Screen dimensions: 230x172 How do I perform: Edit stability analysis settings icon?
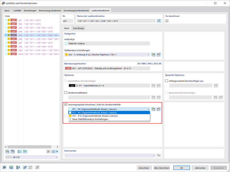159,109
